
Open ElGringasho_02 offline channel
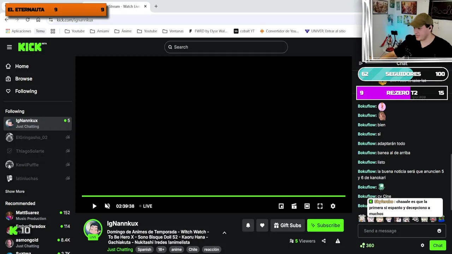(x=37, y=137)
